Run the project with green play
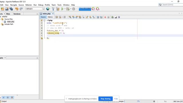 point(62,9)
